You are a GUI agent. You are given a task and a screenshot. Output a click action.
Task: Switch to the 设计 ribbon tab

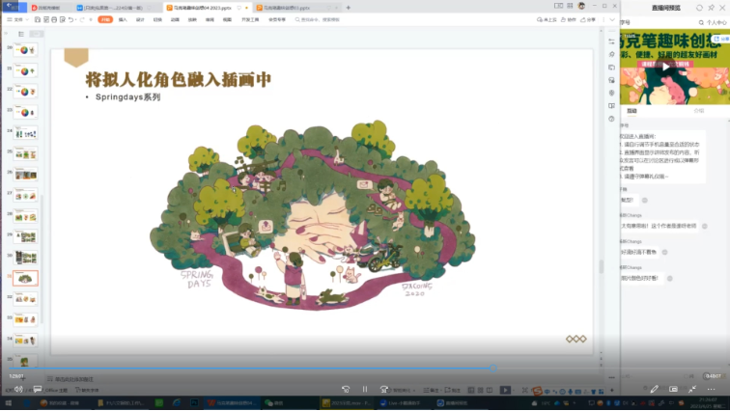click(x=140, y=19)
